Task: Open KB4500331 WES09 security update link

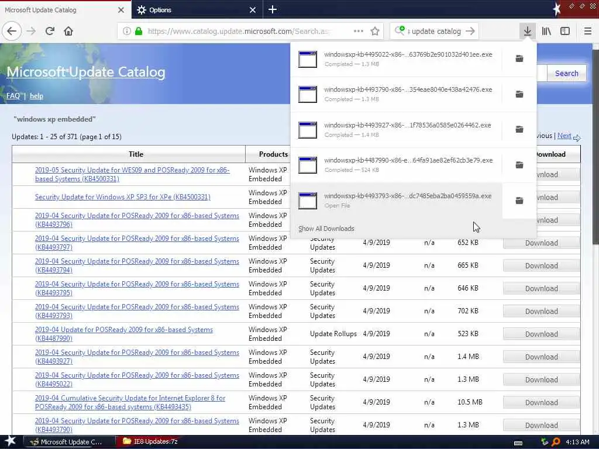Action: pos(132,174)
